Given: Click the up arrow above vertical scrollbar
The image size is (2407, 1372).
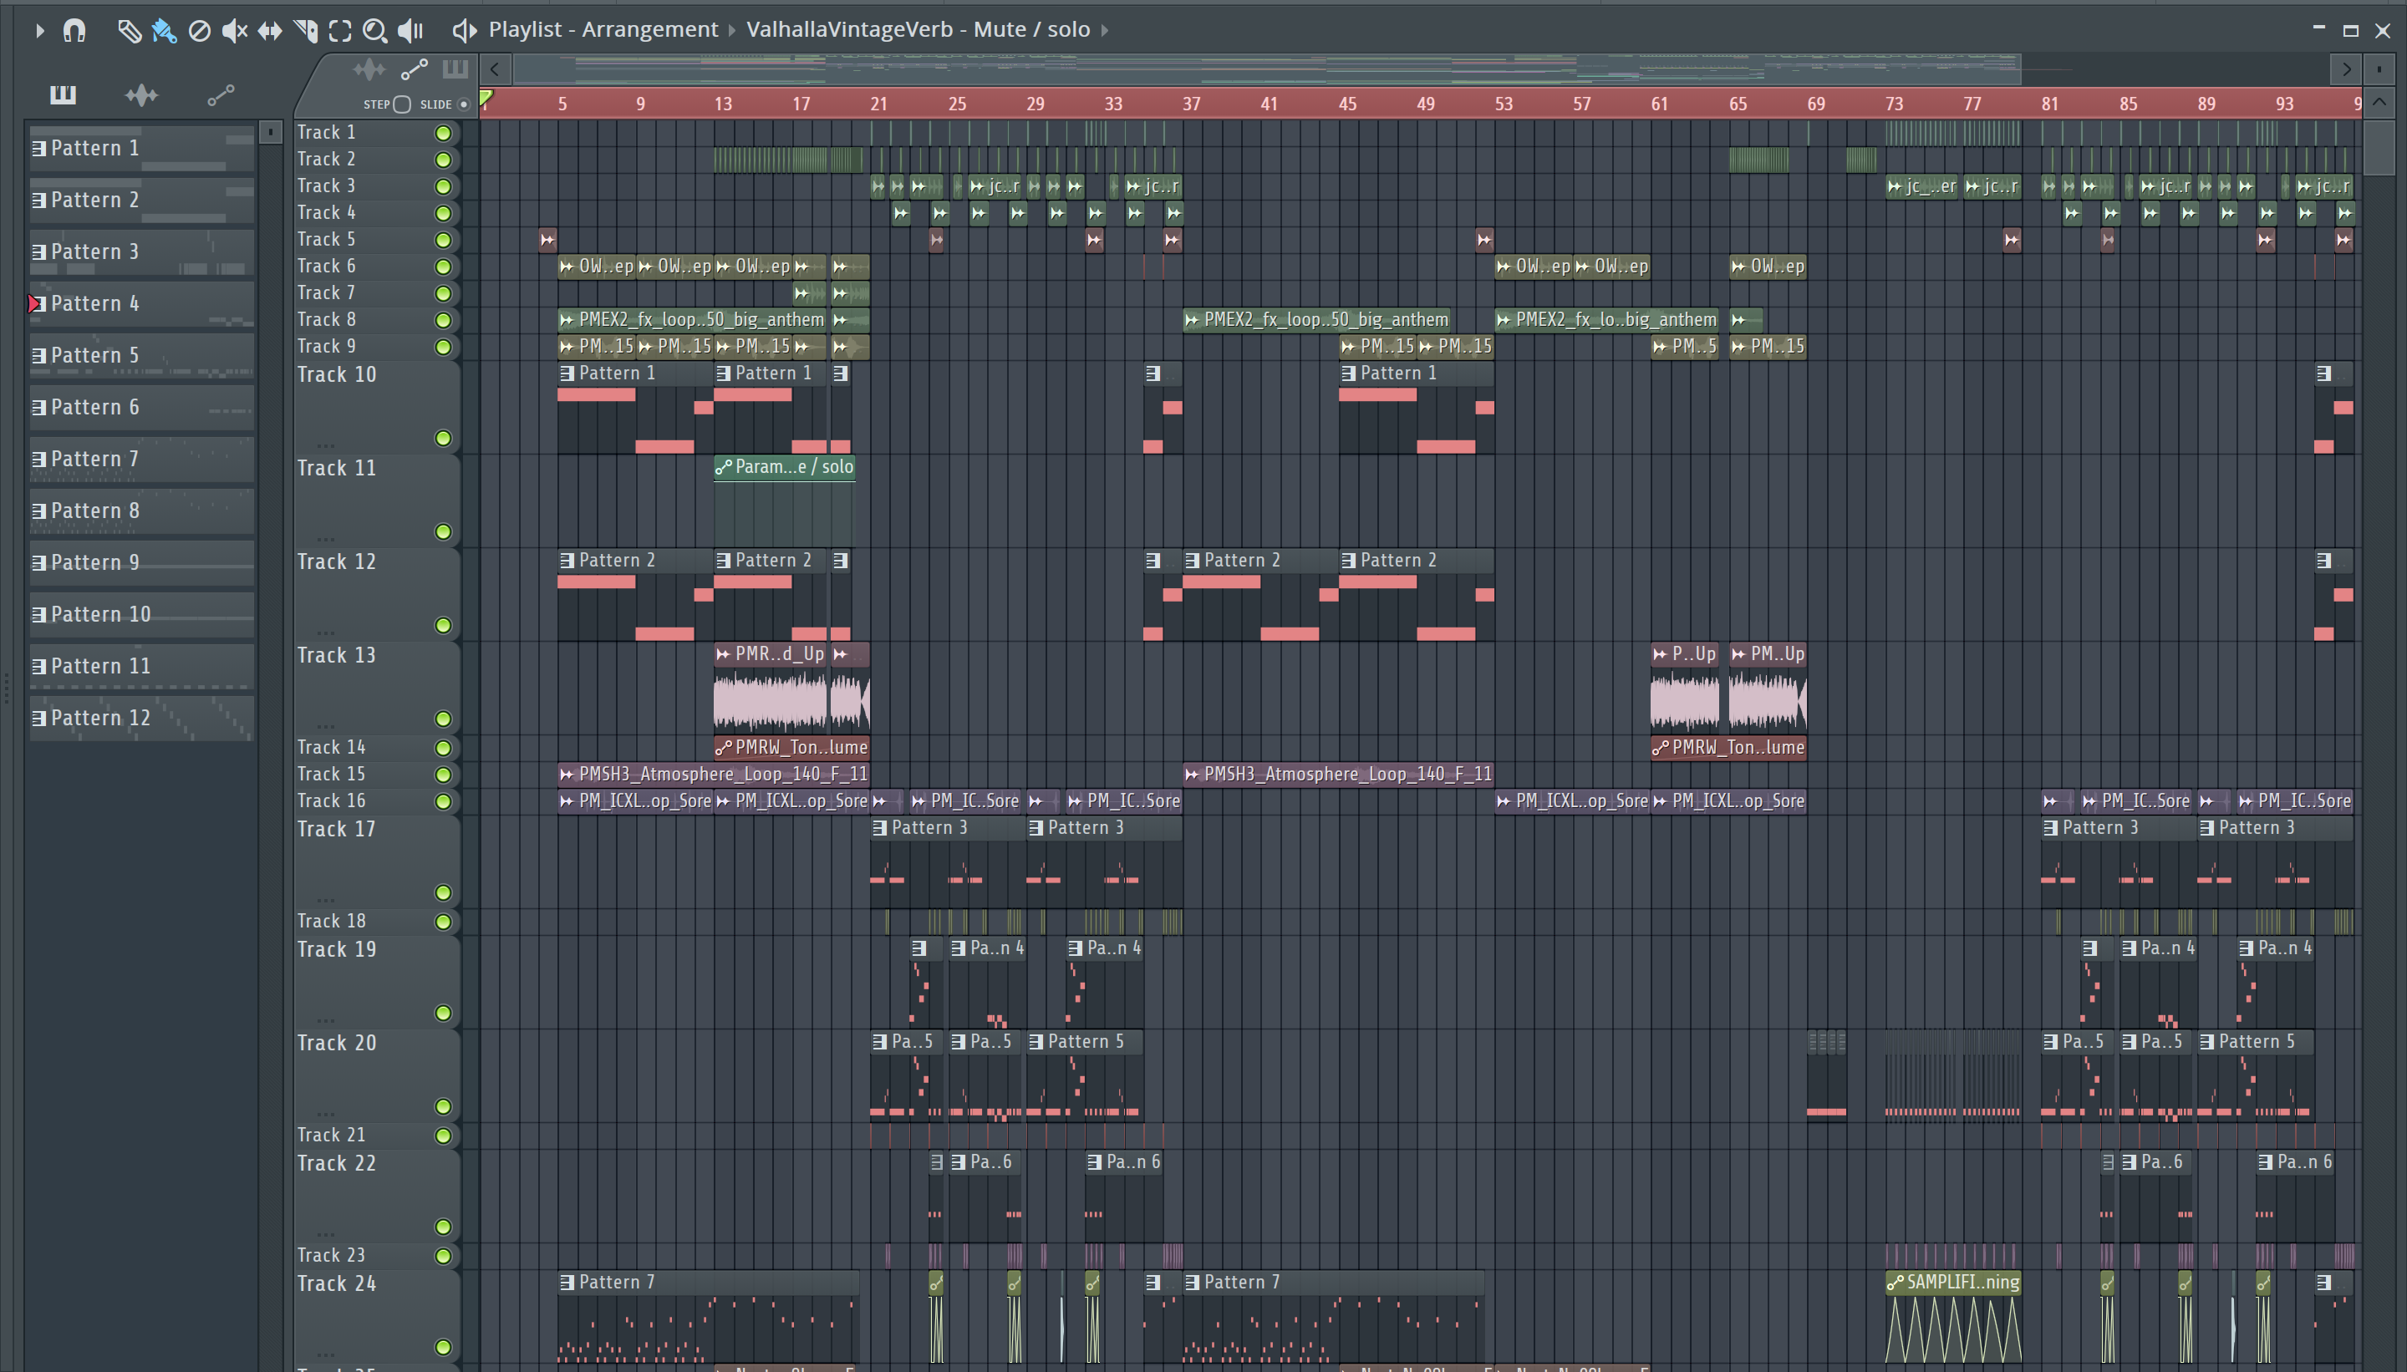Looking at the screenshot, I should (x=2379, y=102).
